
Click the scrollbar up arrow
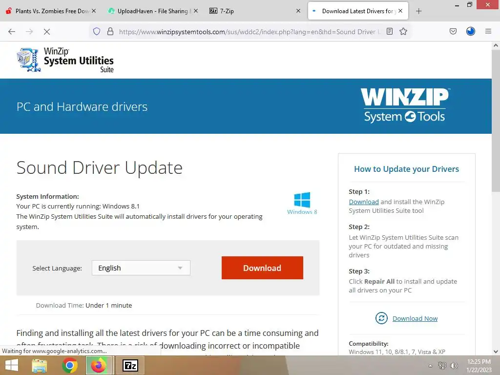tap(496, 45)
